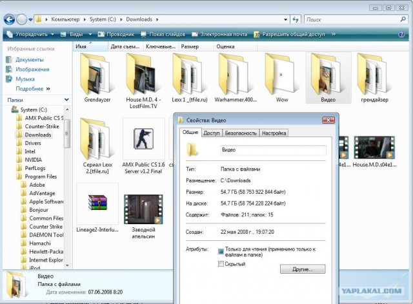Open recent pages dropdown beside navigation arrows

(30, 20)
